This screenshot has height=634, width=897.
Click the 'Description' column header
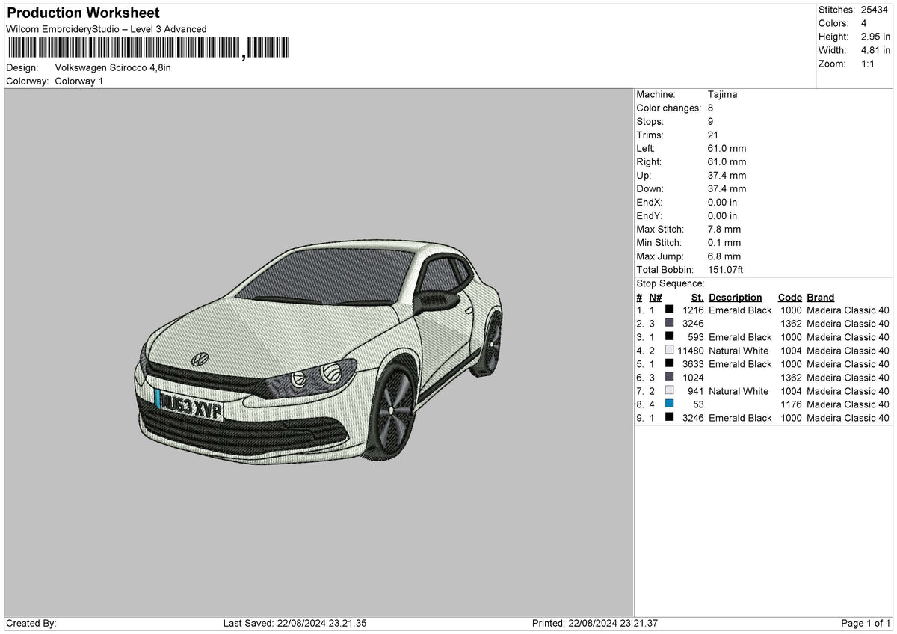pos(736,297)
